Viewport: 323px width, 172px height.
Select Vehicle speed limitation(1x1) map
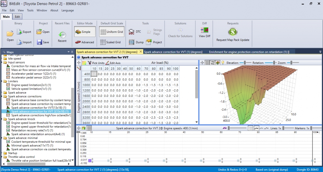31,89
